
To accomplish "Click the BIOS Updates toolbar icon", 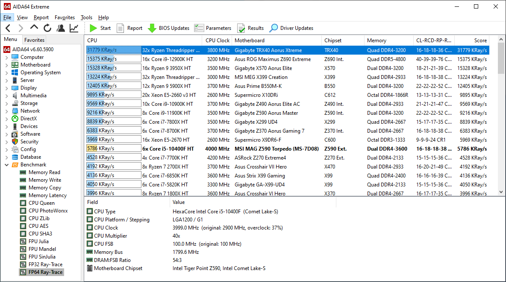I will click(x=169, y=28).
